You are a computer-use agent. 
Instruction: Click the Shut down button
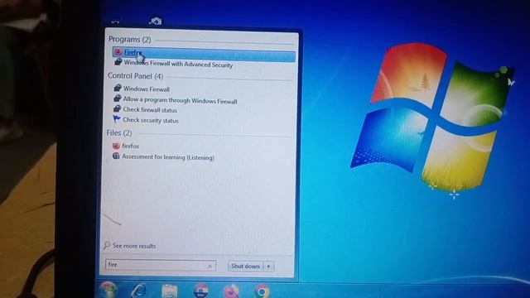coord(245,267)
